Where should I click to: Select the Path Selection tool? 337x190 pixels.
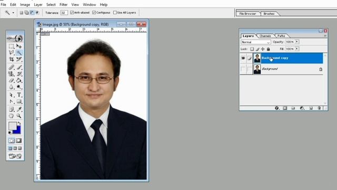tap(12, 95)
